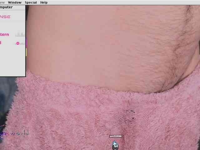
Task: Click the bottom border of the Computer window
Action: pos(12,76)
